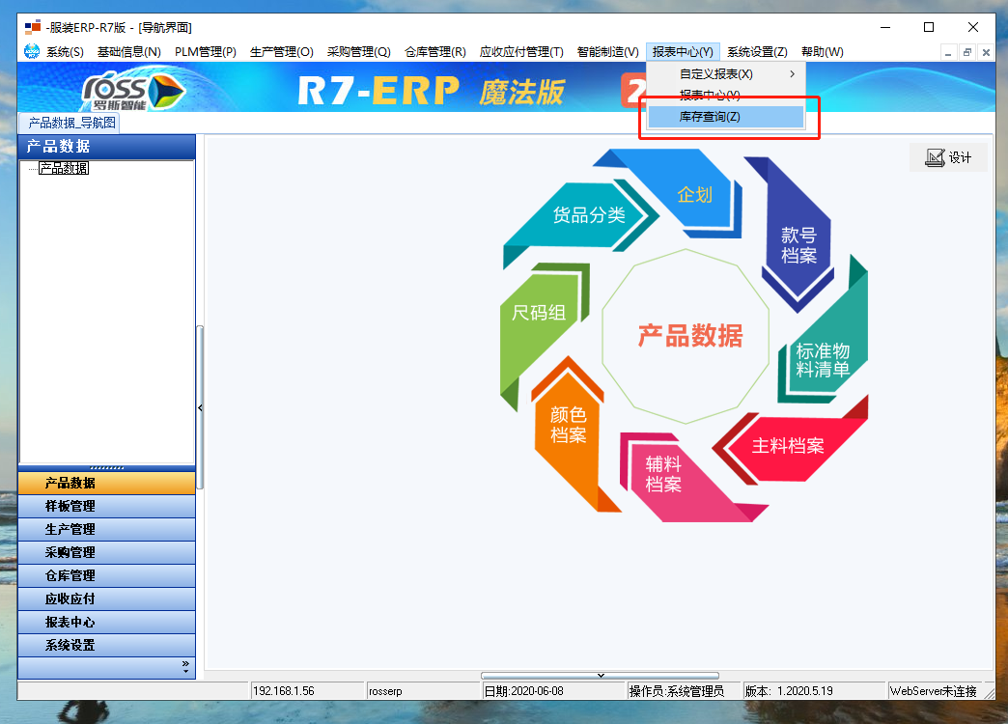The image size is (1008, 724).
Task: Switch to the 产品数据_导航图 tab
Action: tap(70, 123)
